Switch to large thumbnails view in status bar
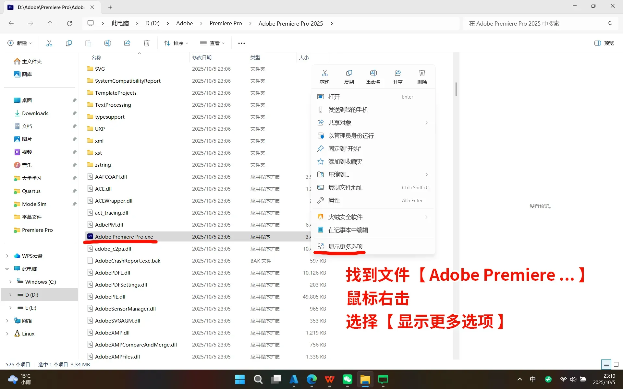 pyautogui.click(x=616, y=364)
